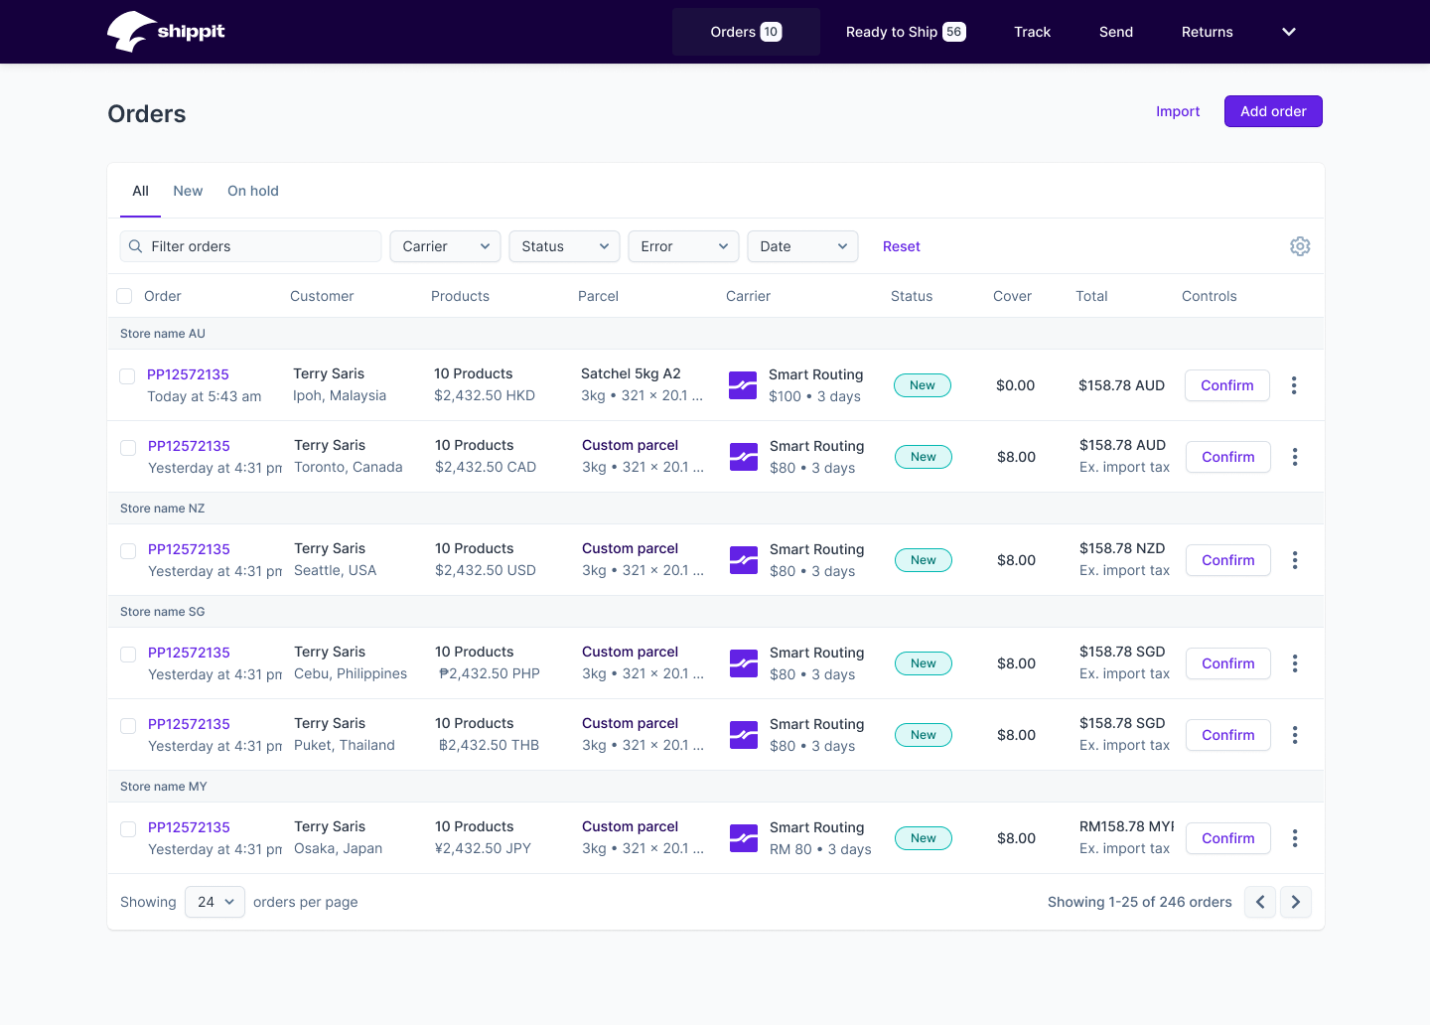Image resolution: width=1430 pixels, height=1025 pixels.
Task: Open the Error filter dropdown
Action: [x=683, y=246]
